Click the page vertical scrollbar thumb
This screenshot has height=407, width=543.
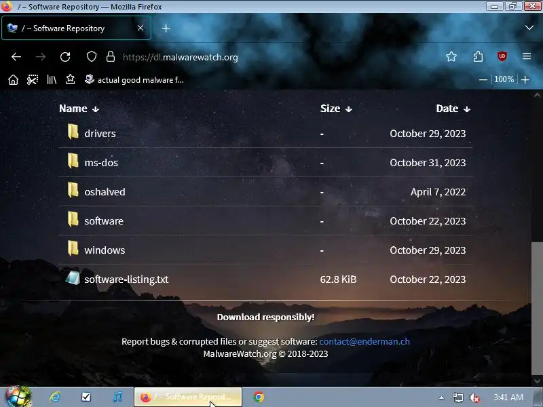(537, 308)
